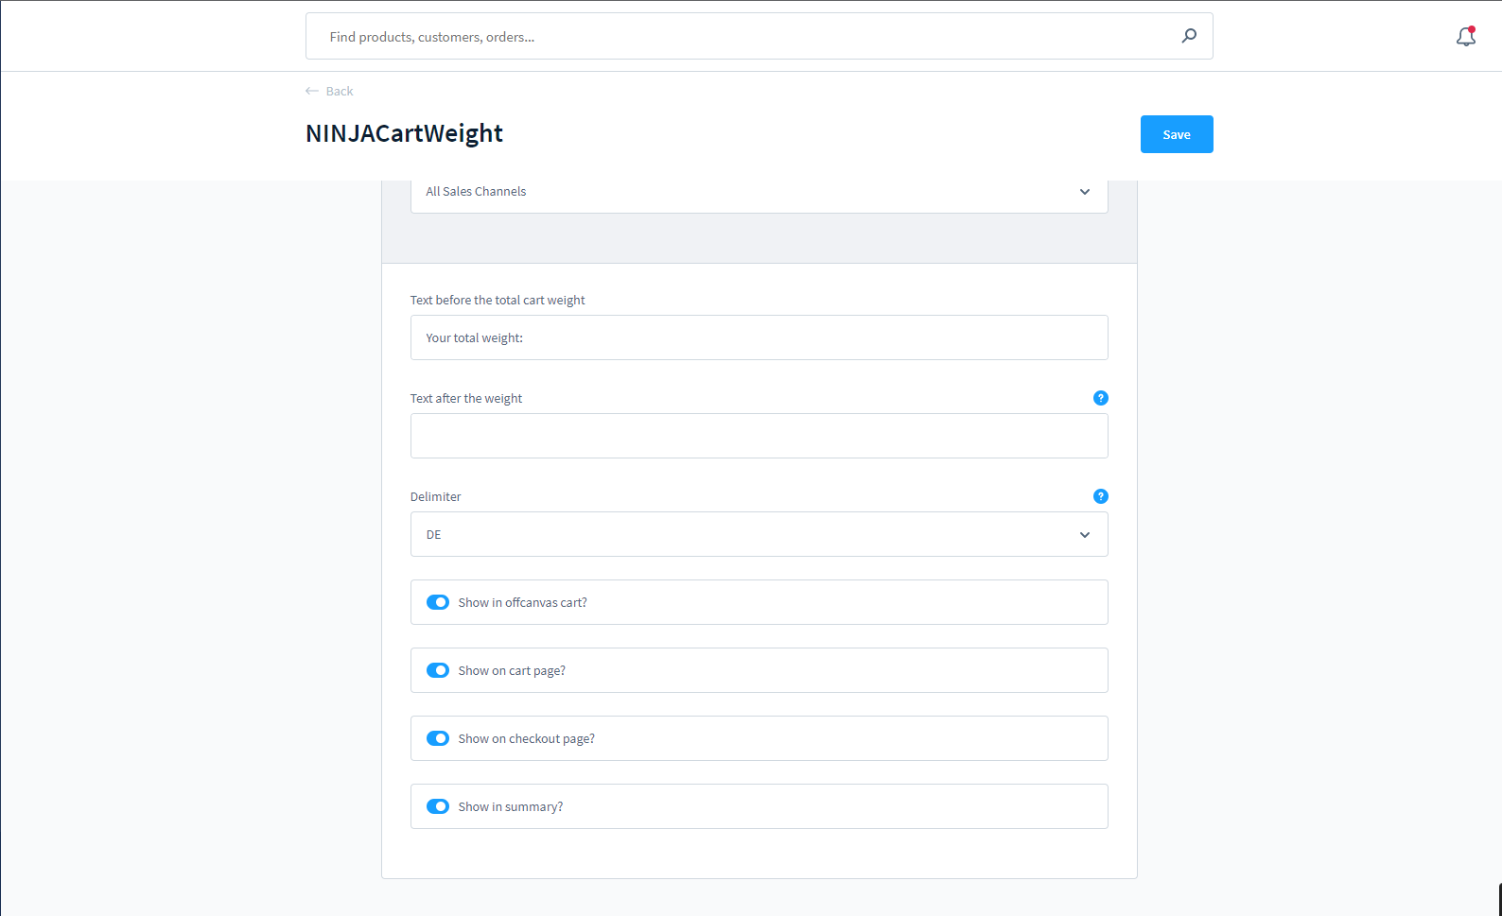The width and height of the screenshot is (1502, 916).
Task: Open the notifications bell
Action: click(1466, 36)
